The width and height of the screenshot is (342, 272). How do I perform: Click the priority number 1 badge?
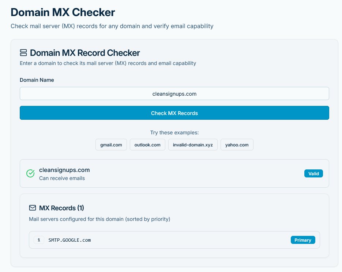39,240
